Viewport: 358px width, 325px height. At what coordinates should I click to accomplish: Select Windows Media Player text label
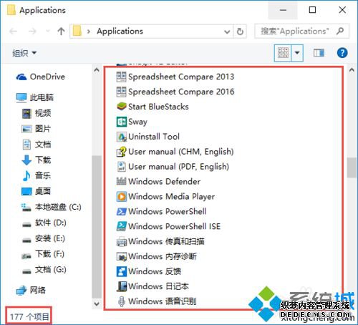(x=172, y=197)
